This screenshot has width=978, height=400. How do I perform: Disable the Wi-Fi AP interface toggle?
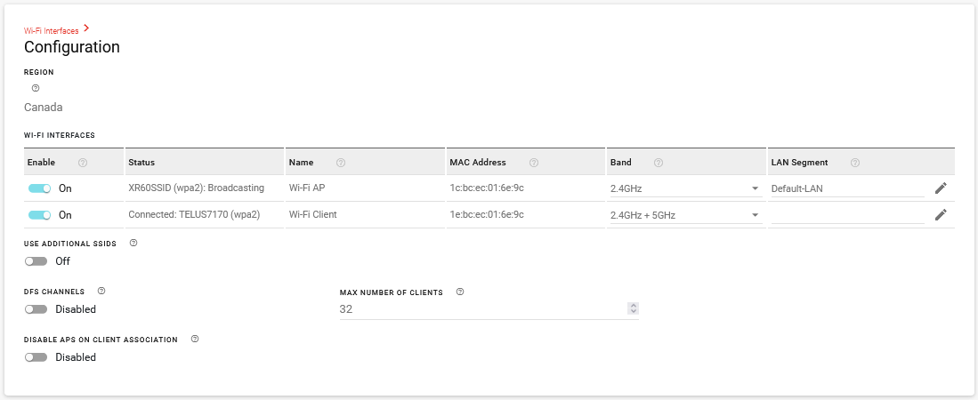[40, 188]
